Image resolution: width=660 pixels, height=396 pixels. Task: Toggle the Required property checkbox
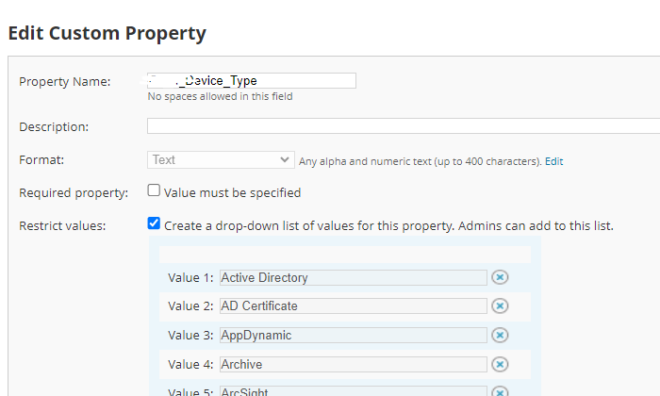point(155,191)
